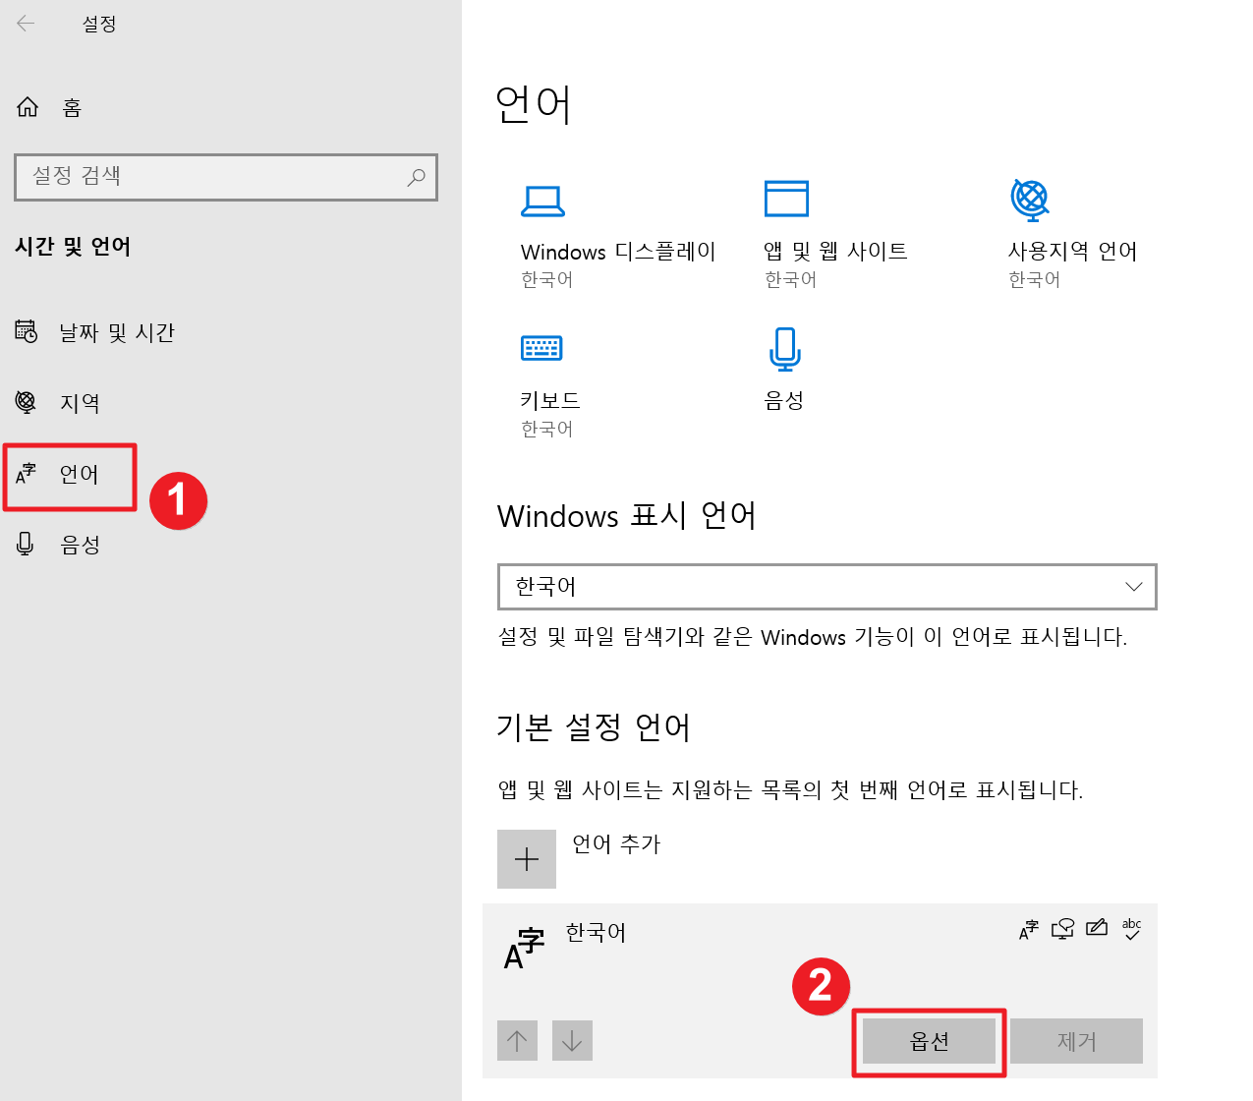Click the 키보드 label text

(x=550, y=401)
